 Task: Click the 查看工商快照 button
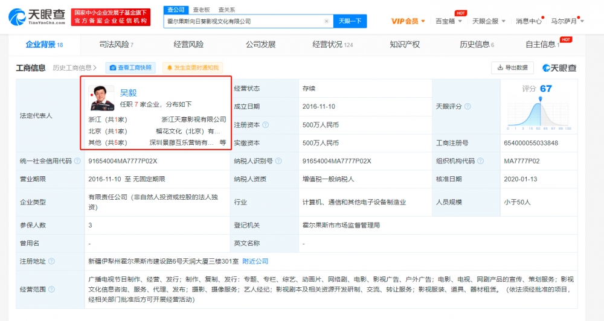130,68
